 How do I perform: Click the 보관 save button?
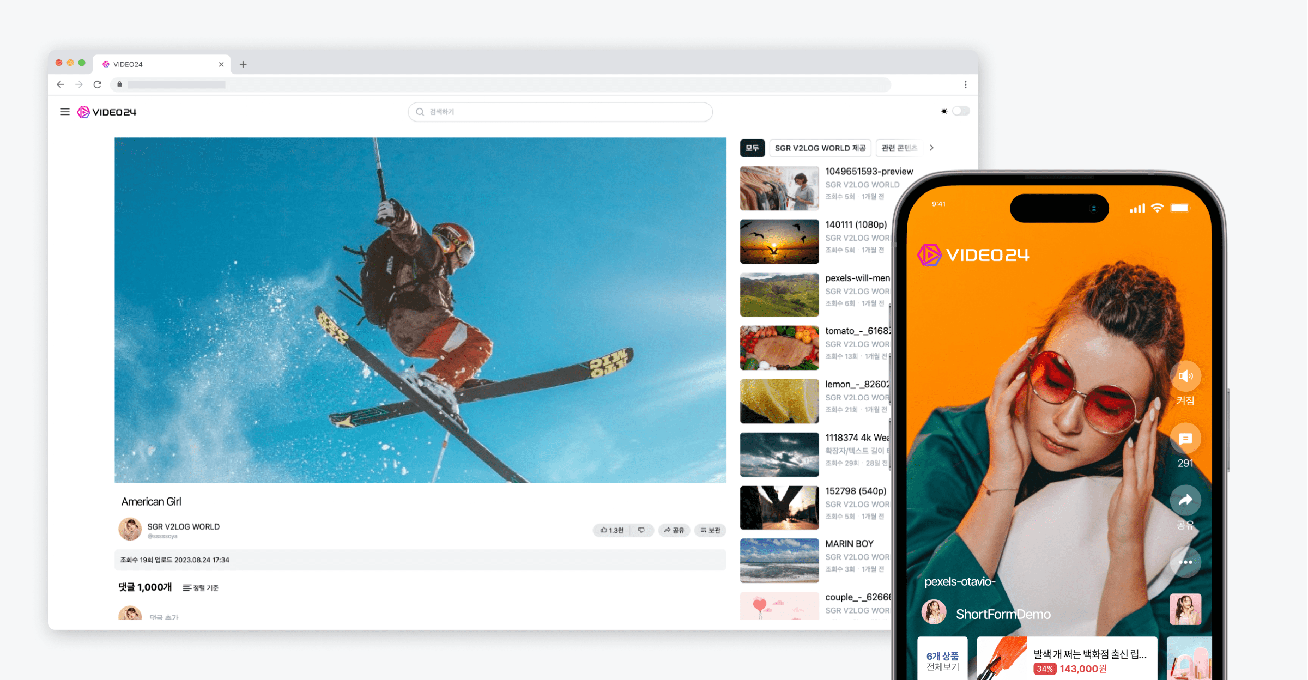710,530
